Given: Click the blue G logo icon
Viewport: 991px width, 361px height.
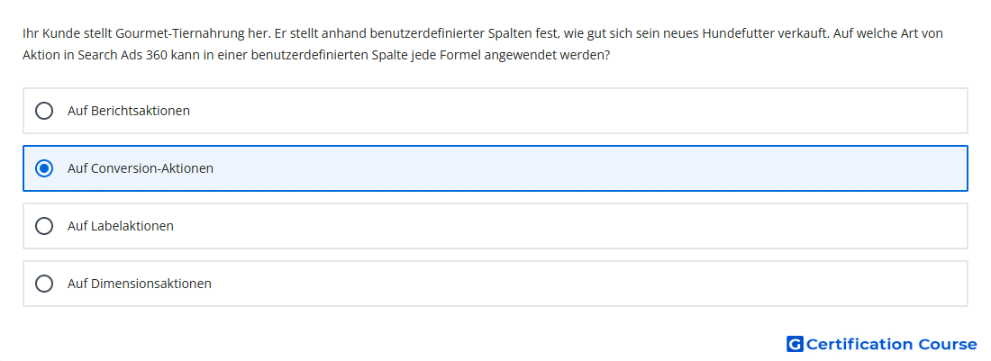Looking at the screenshot, I should (795, 344).
